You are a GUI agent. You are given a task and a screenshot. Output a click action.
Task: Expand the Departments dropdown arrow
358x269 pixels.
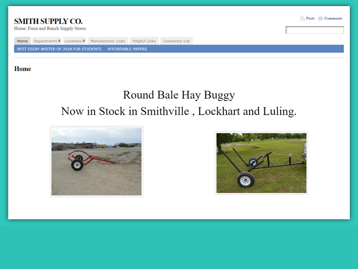point(59,41)
